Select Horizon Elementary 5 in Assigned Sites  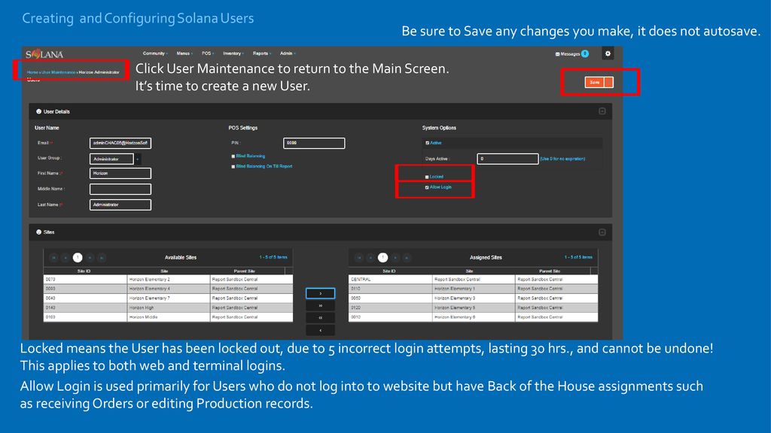[x=474, y=307]
